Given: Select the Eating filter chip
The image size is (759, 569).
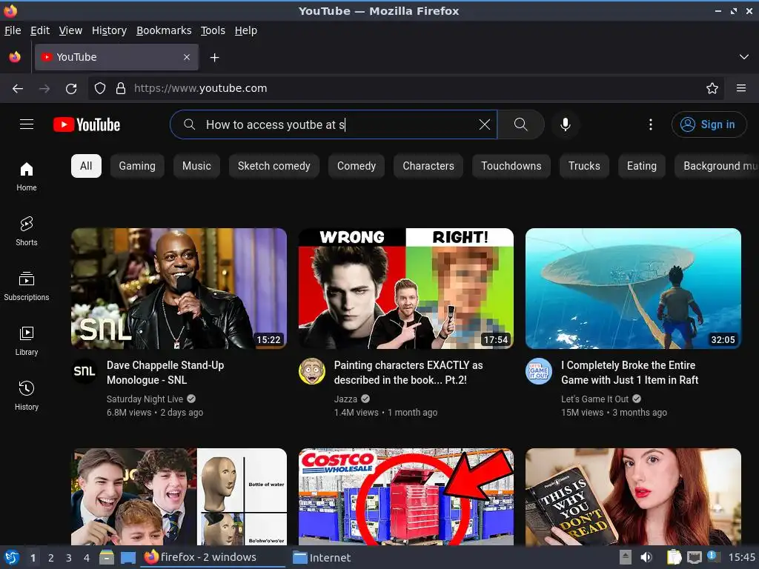Looking at the screenshot, I should click(x=642, y=166).
